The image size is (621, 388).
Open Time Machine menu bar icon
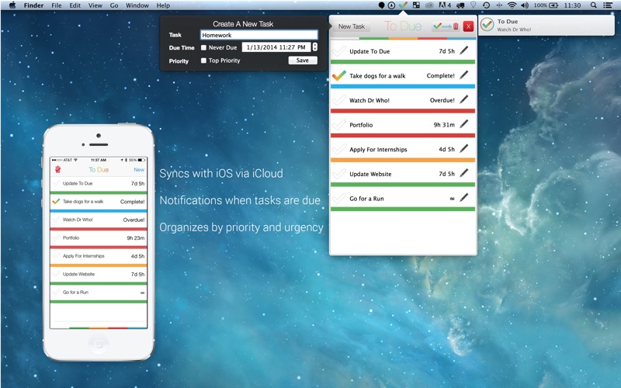[x=486, y=5]
